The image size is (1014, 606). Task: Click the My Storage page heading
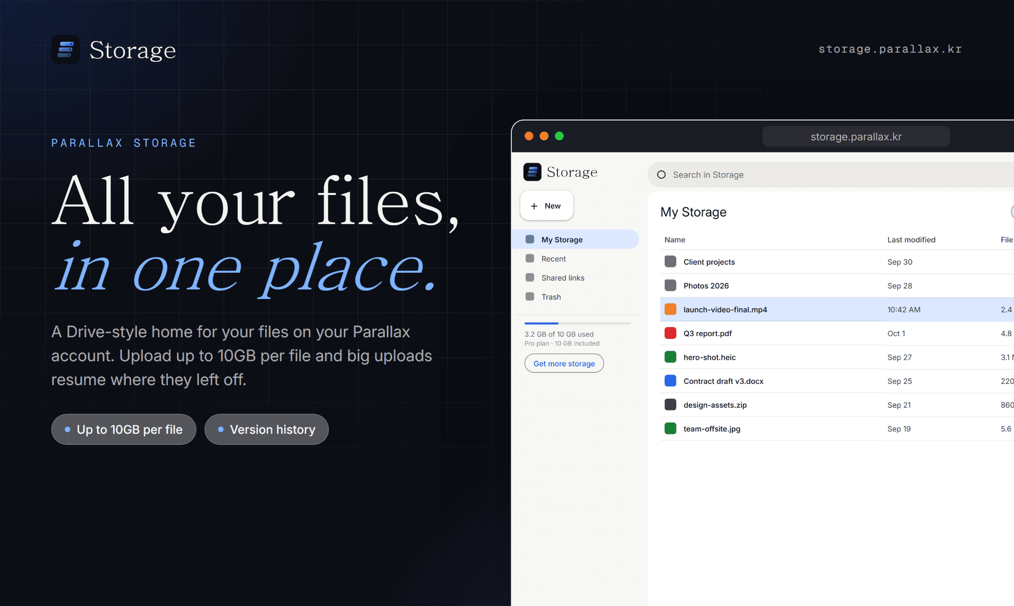693,212
